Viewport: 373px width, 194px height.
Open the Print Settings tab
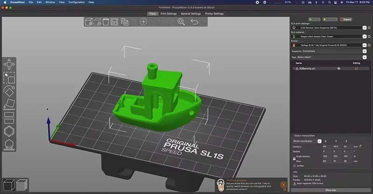(169, 14)
